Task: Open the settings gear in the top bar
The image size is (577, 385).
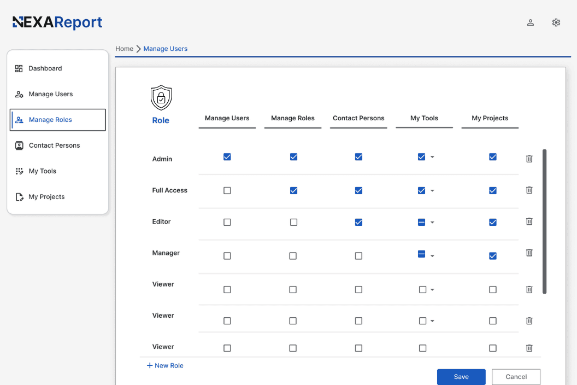Action: (556, 22)
